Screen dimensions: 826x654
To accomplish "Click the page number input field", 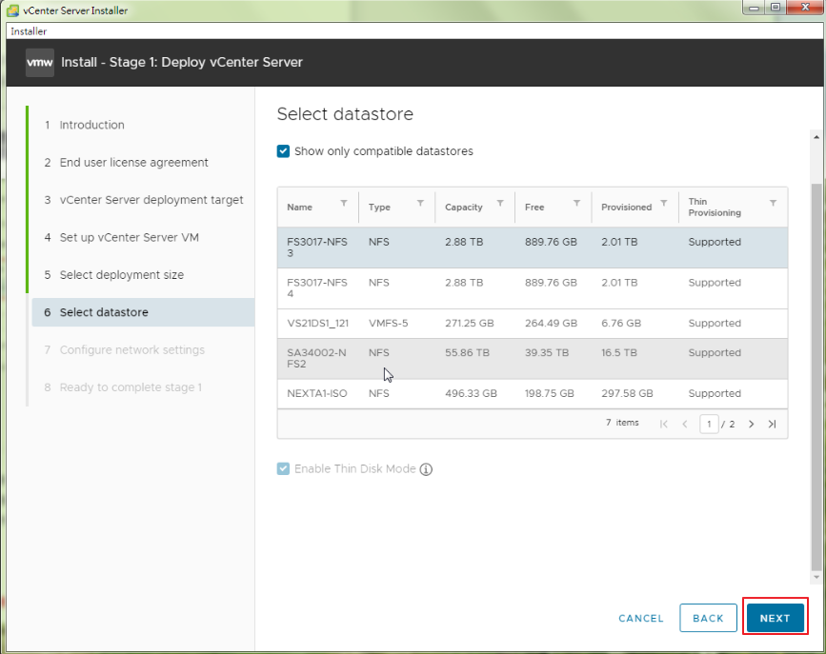I will (x=709, y=424).
